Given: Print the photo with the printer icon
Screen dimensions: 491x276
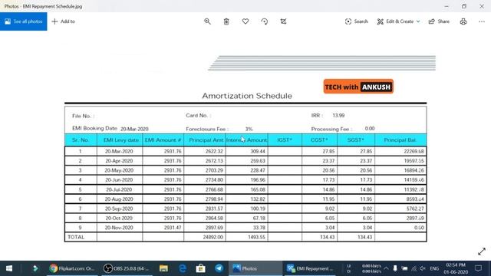Looking at the screenshot, I should point(463,21).
